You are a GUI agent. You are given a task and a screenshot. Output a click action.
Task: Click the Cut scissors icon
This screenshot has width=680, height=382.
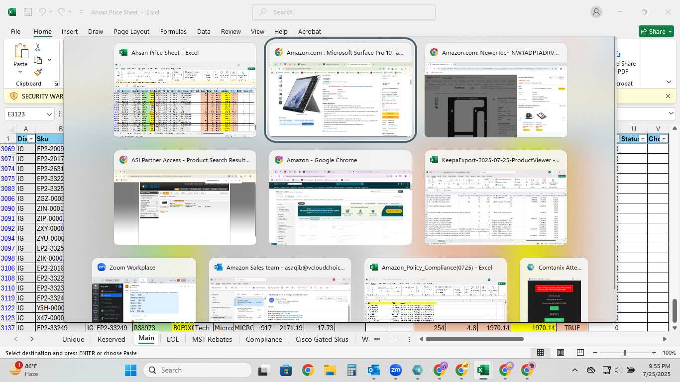click(38, 47)
